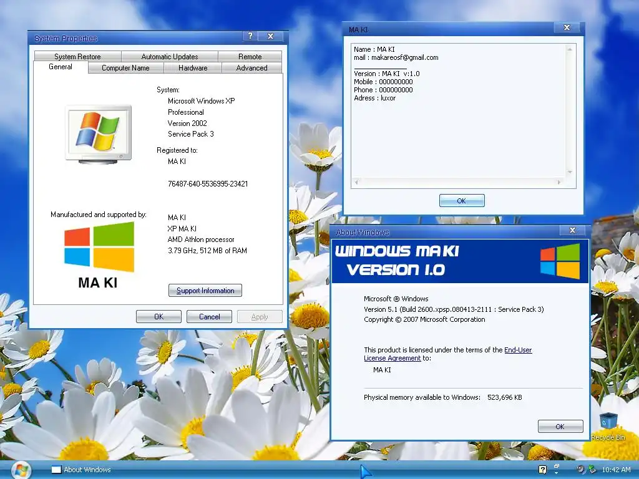This screenshot has height=479, width=639.
Task: Click the Windows logo in About Windows banner
Action: (560, 261)
